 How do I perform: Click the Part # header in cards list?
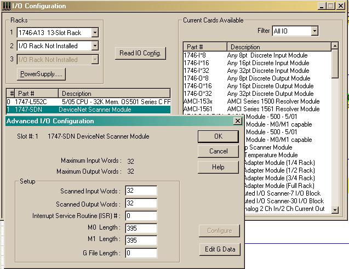tap(205, 47)
